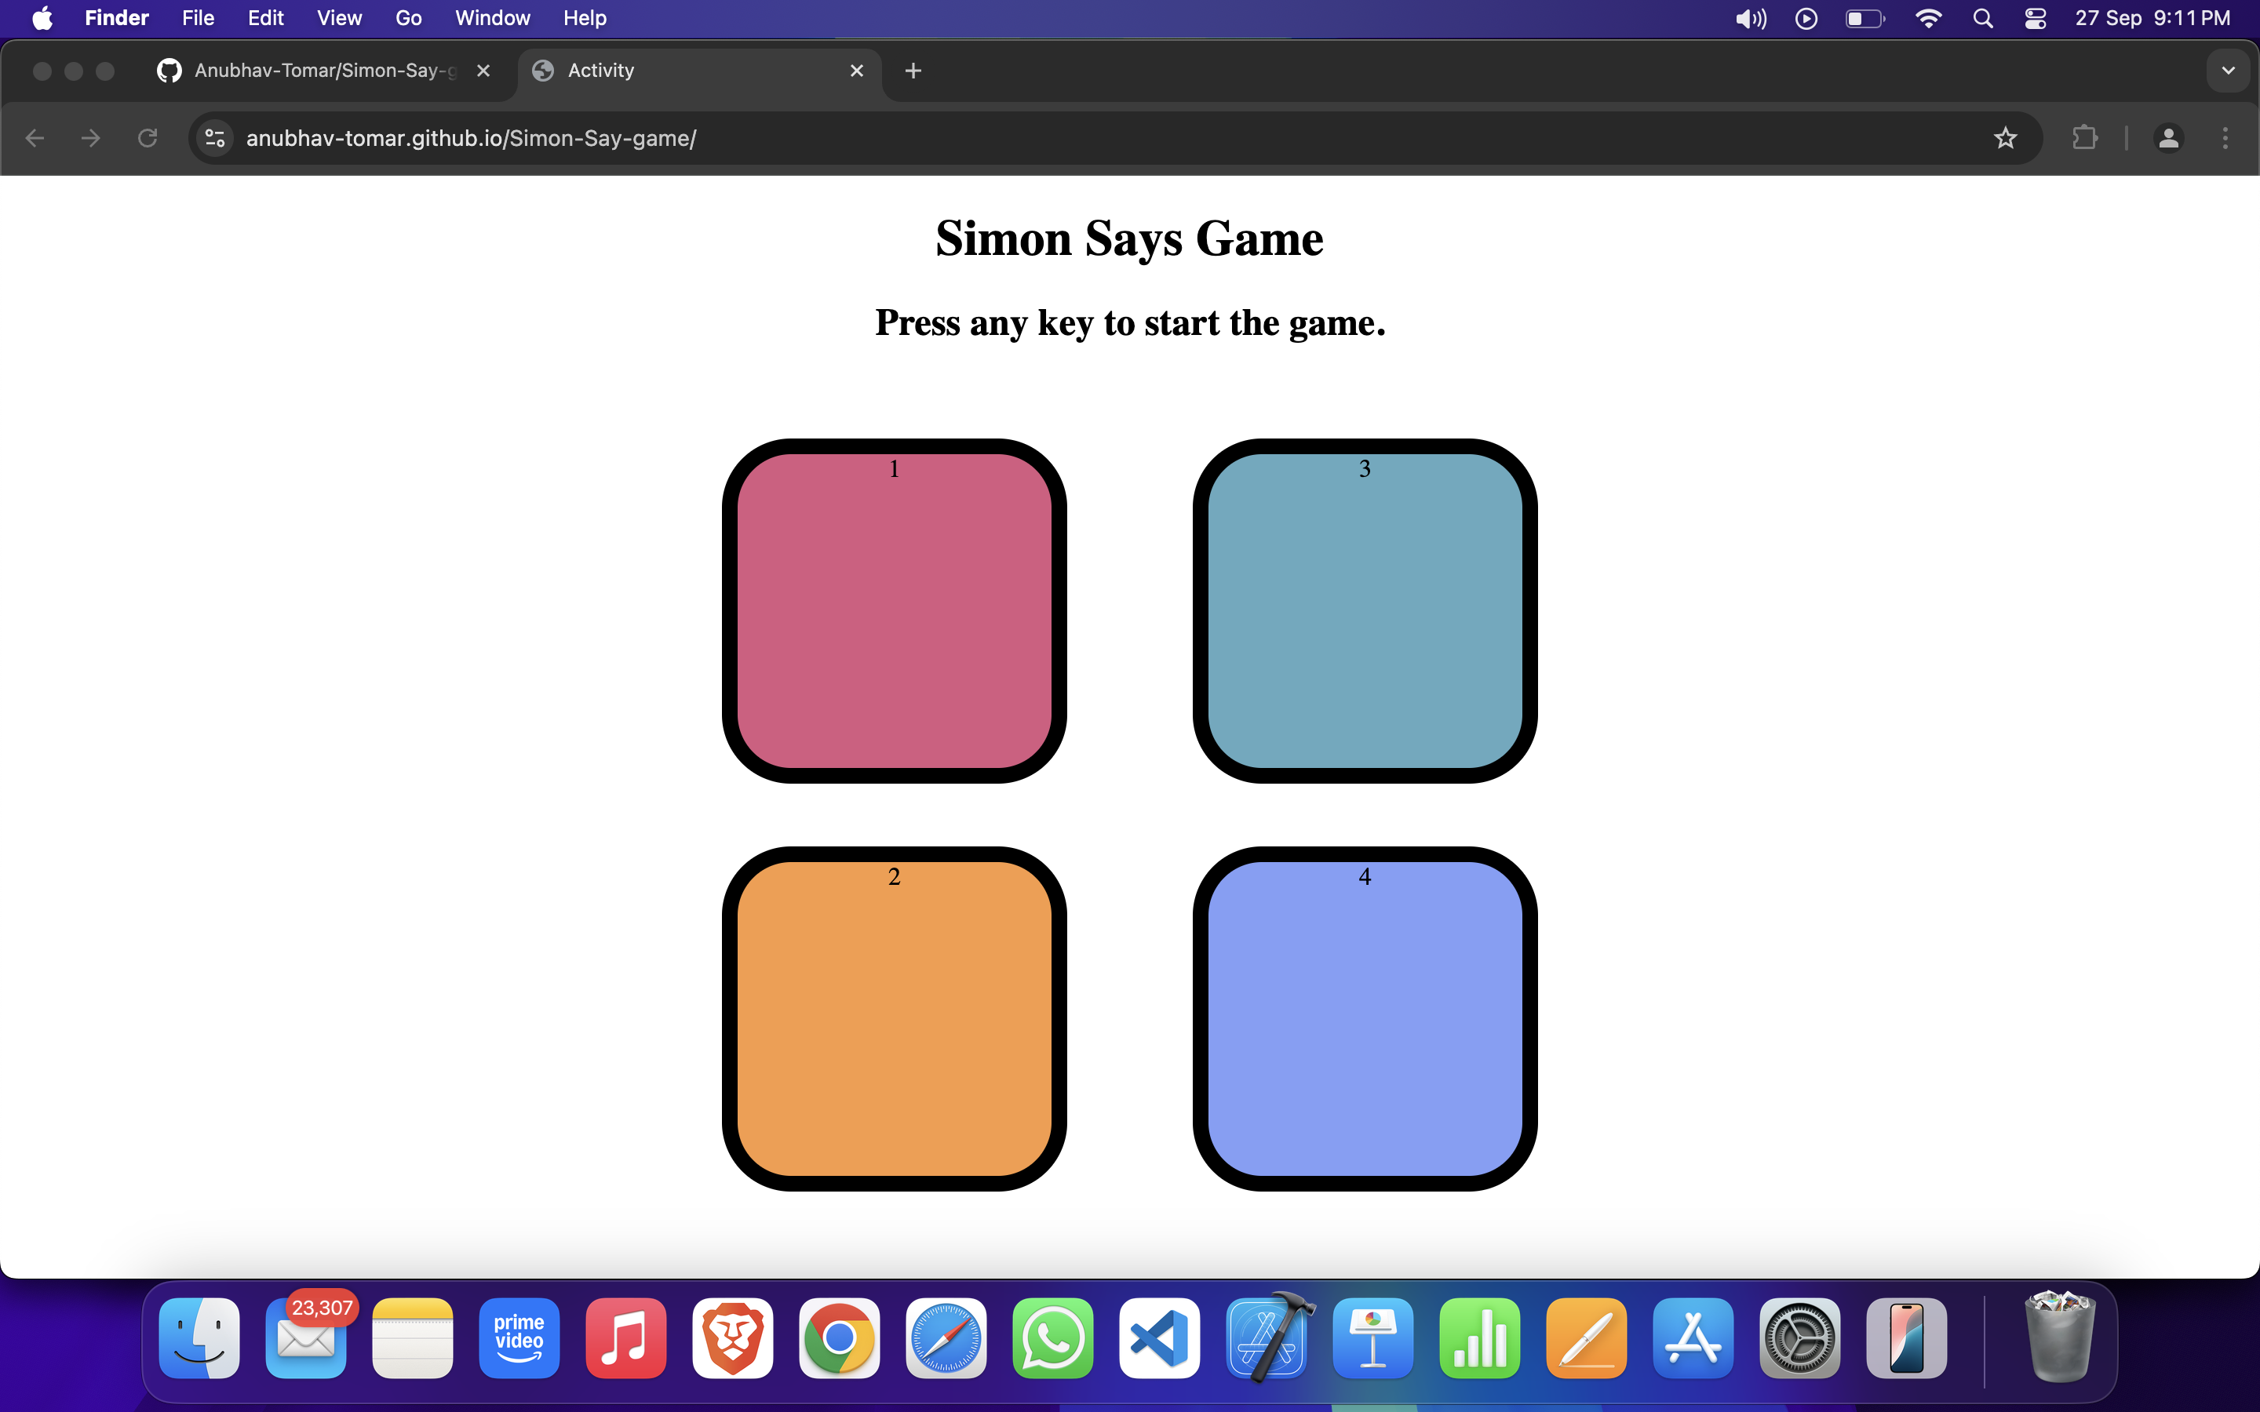Click the reload page button
This screenshot has width=2260, height=1412.
[x=147, y=138]
